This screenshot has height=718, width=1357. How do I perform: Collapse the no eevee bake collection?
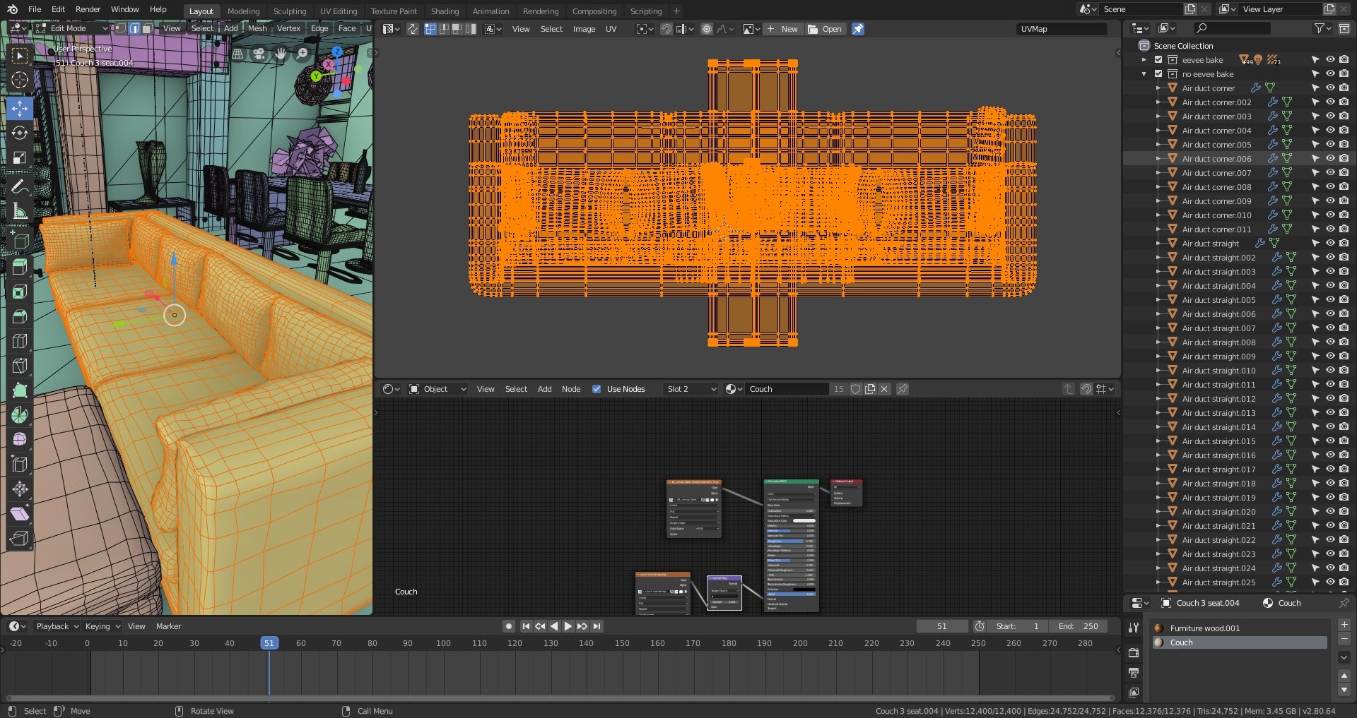tap(1144, 74)
